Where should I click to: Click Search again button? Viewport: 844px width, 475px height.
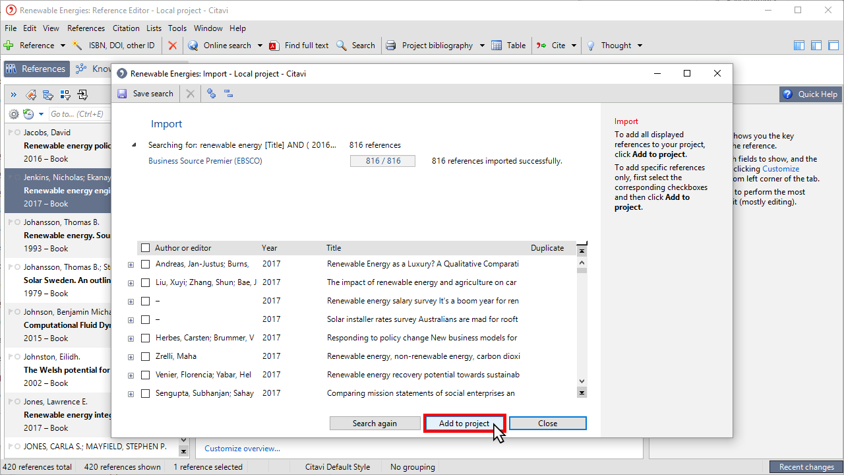click(375, 424)
